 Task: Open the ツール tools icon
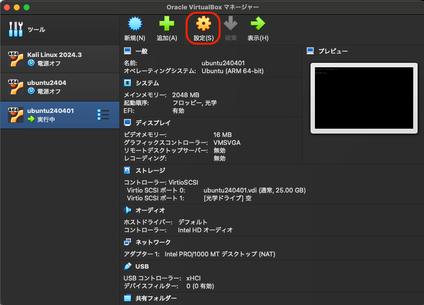(16, 29)
